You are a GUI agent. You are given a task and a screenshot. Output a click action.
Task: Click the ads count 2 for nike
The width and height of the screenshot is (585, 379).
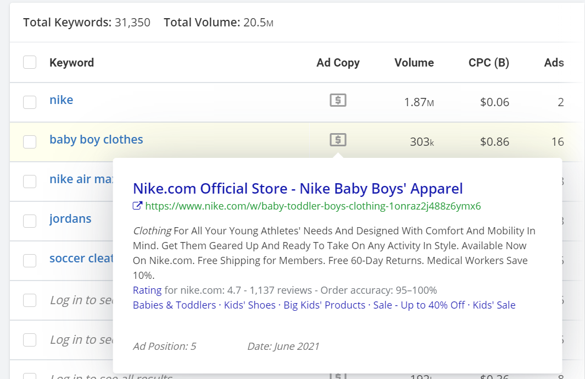coord(561,102)
